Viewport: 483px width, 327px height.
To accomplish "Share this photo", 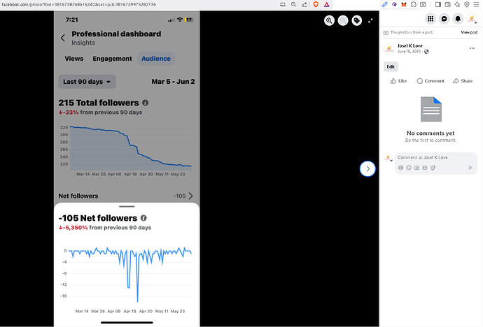I will (462, 81).
